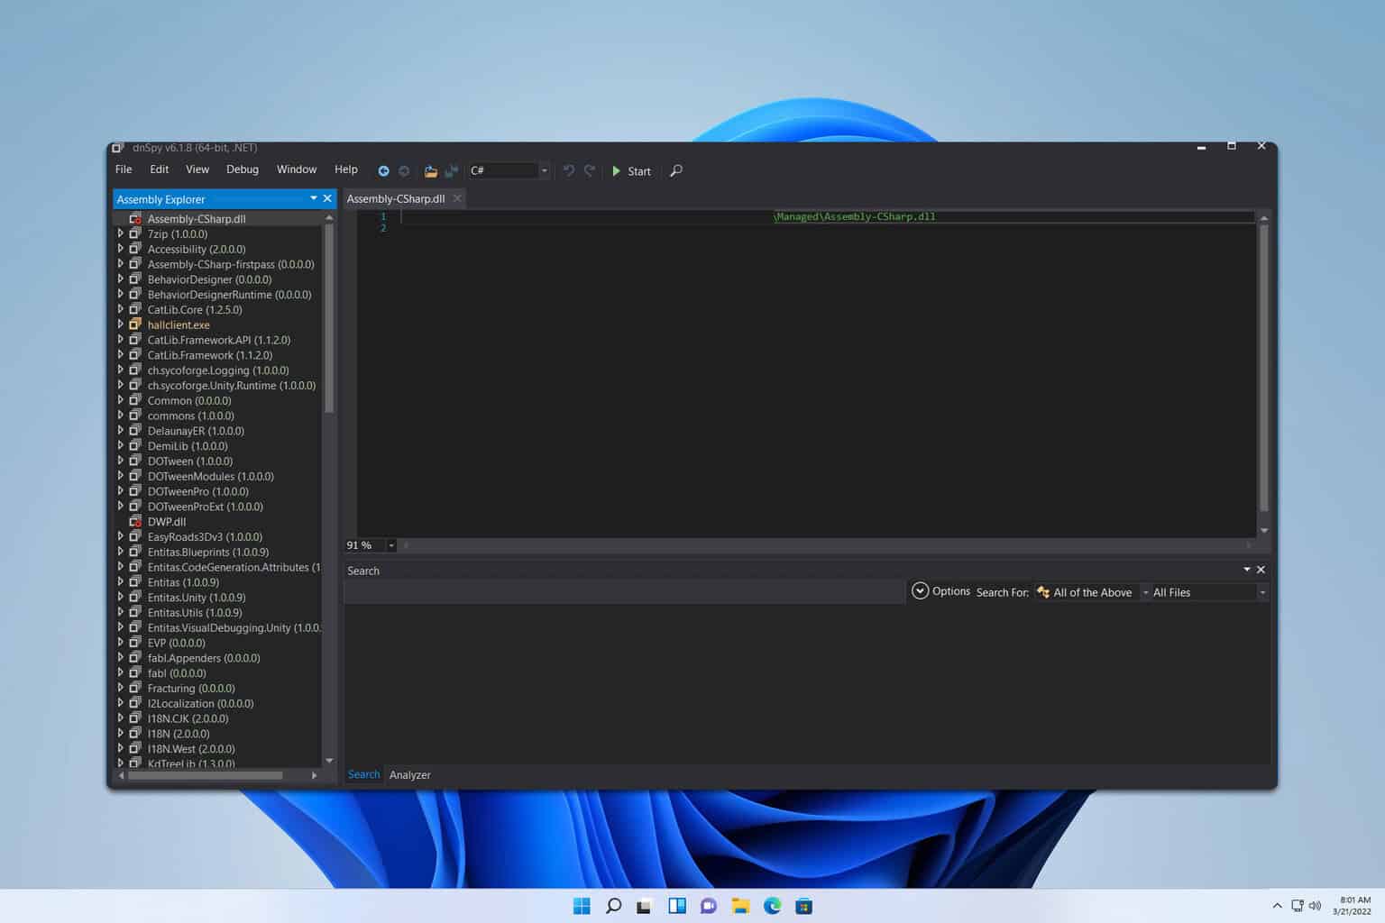The height and width of the screenshot is (923, 1385).
Task: Click the redo icon in toolbar
Action: click(590, 170)
